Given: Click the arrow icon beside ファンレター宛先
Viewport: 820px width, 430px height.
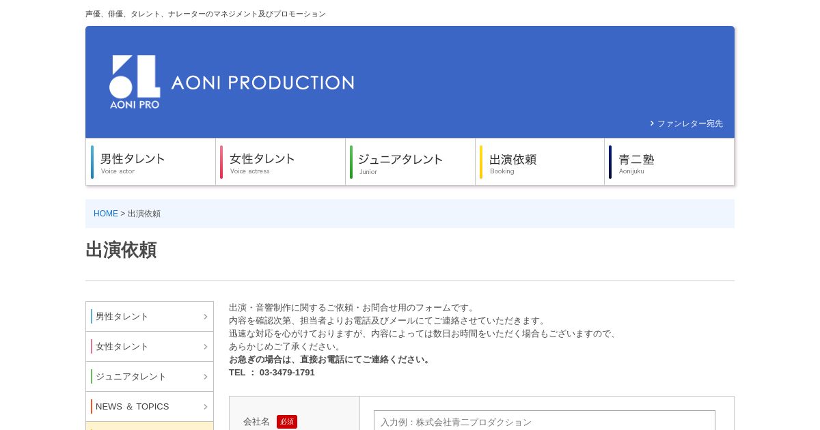Looking at the screenshot, I should (x=652, y=124).
